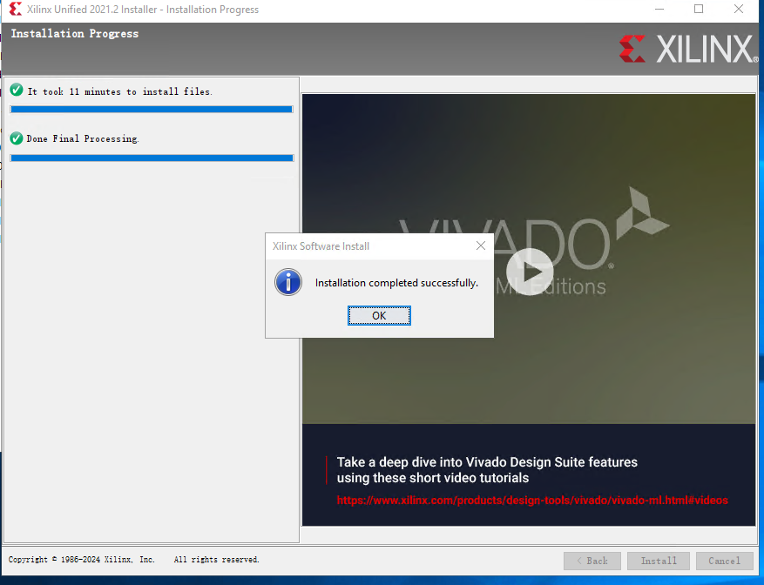This screenshot has width=764, height=585.
Task: Close the Xilinx Software Install dialog
Action: pyautogui.click(x=480, y=245)
